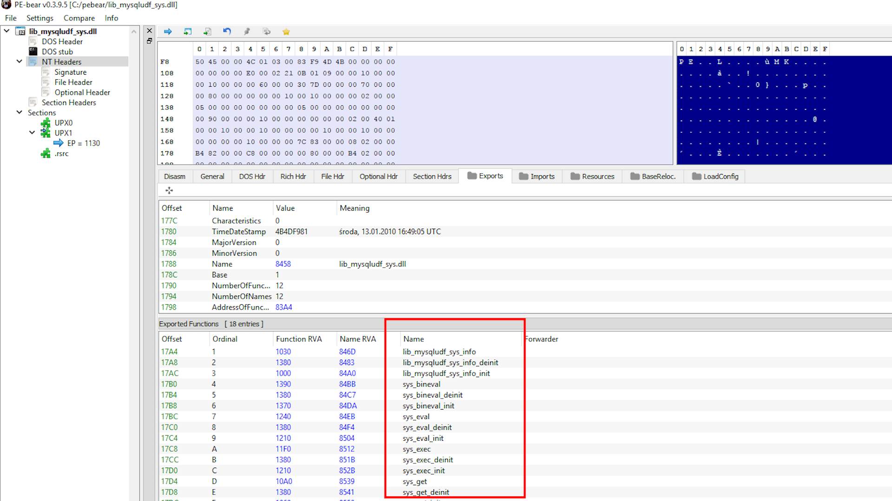Select the Exports tab

tap(485, 176)
